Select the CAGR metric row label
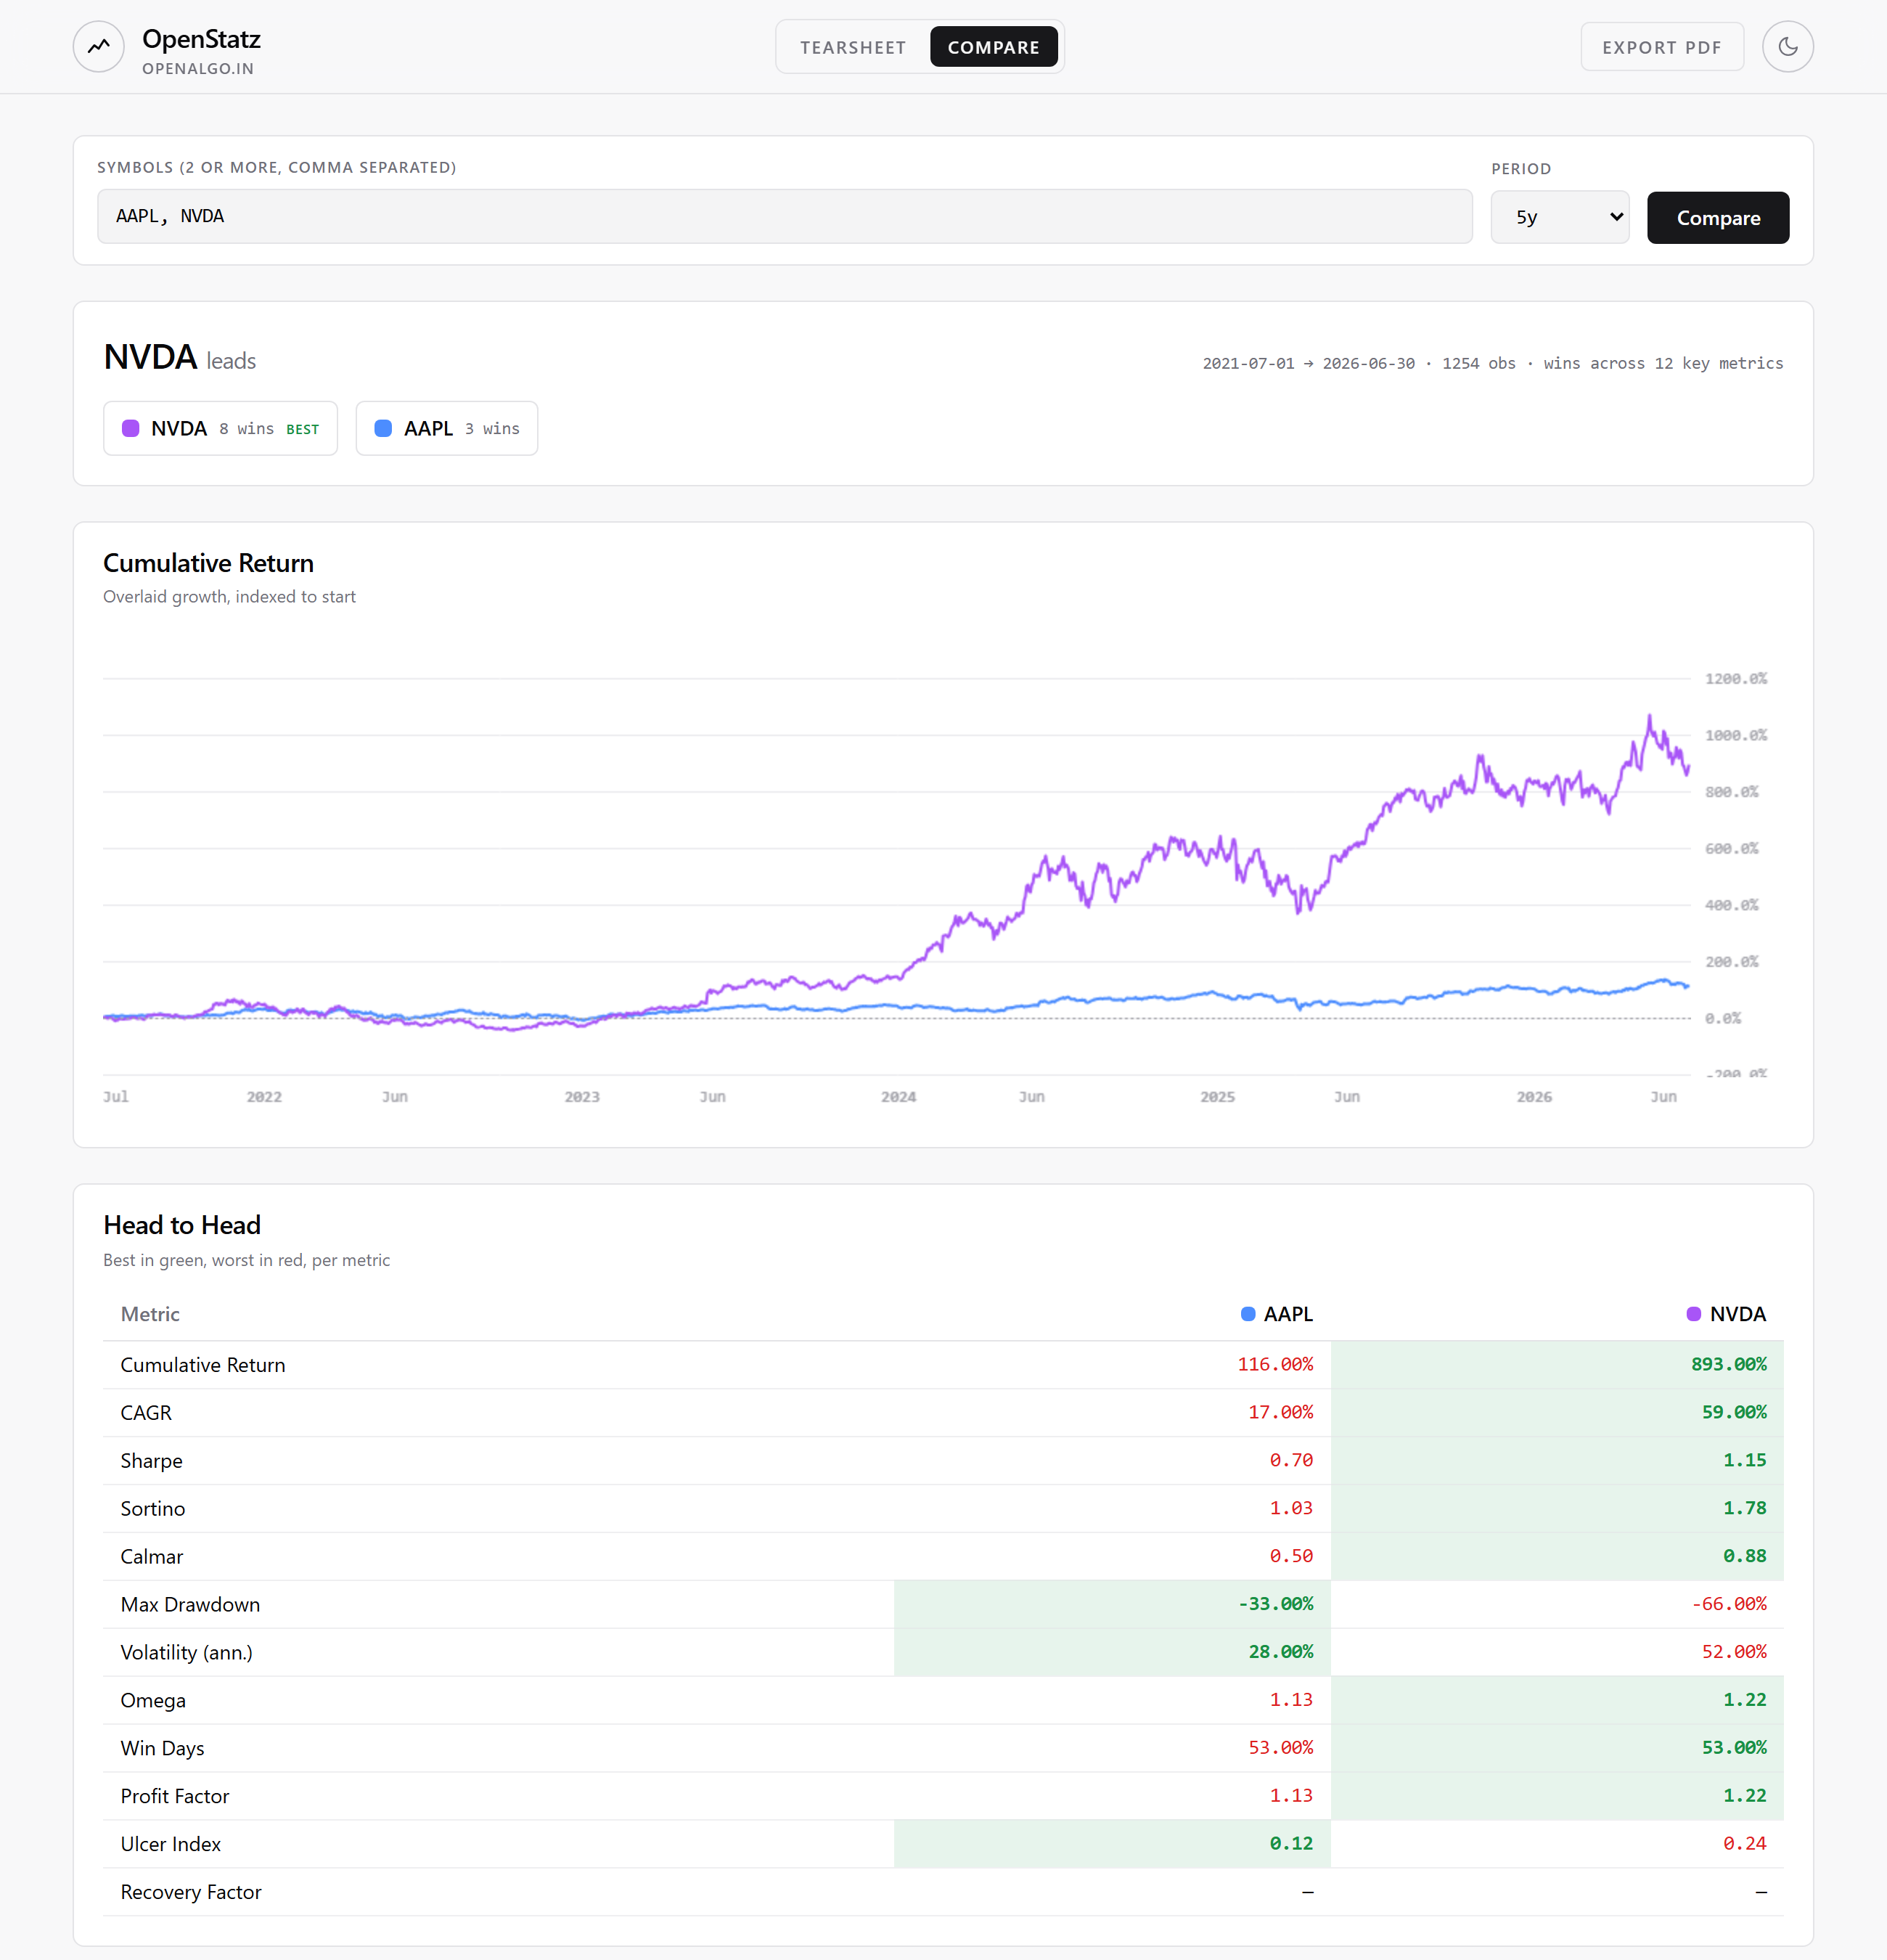Screen dimensions: 1887x1960 pos(146,1413)
